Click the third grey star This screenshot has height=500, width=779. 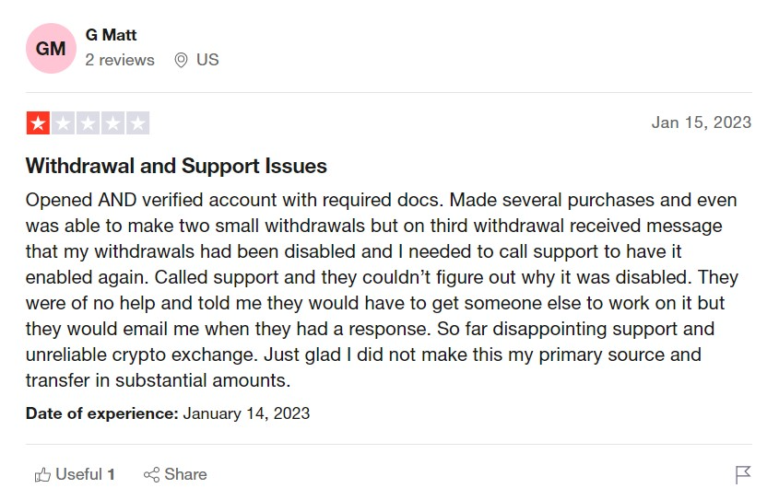coord(88,123)
